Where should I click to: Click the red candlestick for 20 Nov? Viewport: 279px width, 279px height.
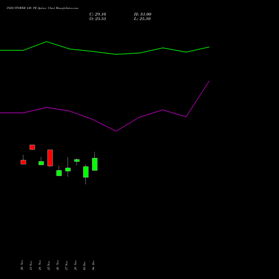23,162
